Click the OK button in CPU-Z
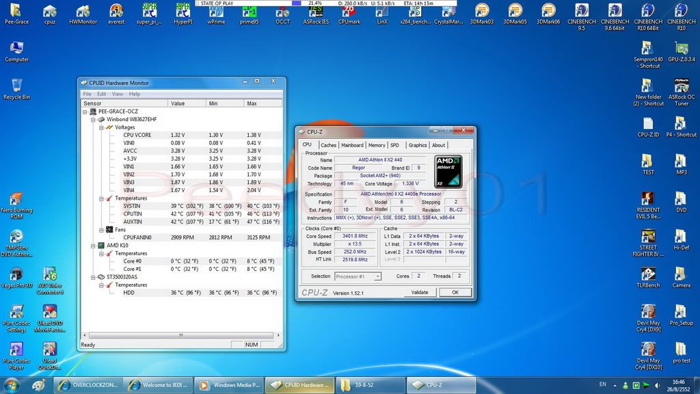 click(455, 292)
